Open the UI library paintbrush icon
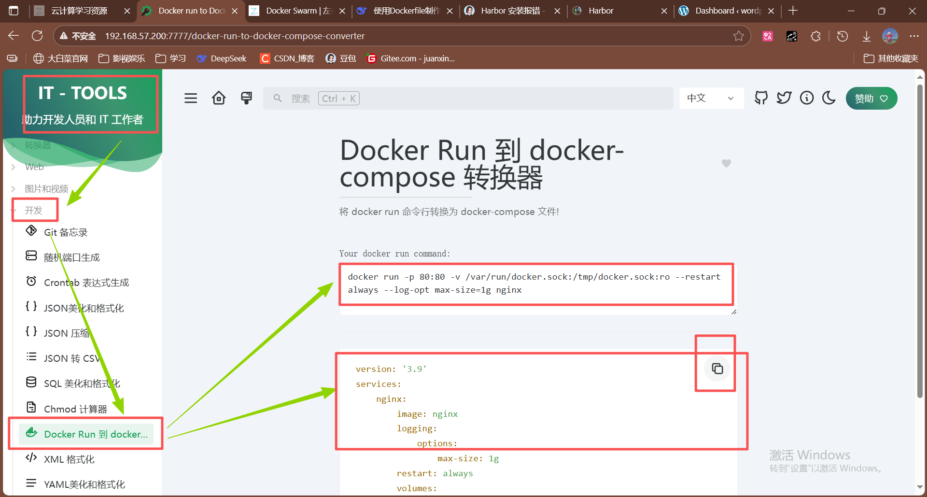 click(x=247, y=98)
